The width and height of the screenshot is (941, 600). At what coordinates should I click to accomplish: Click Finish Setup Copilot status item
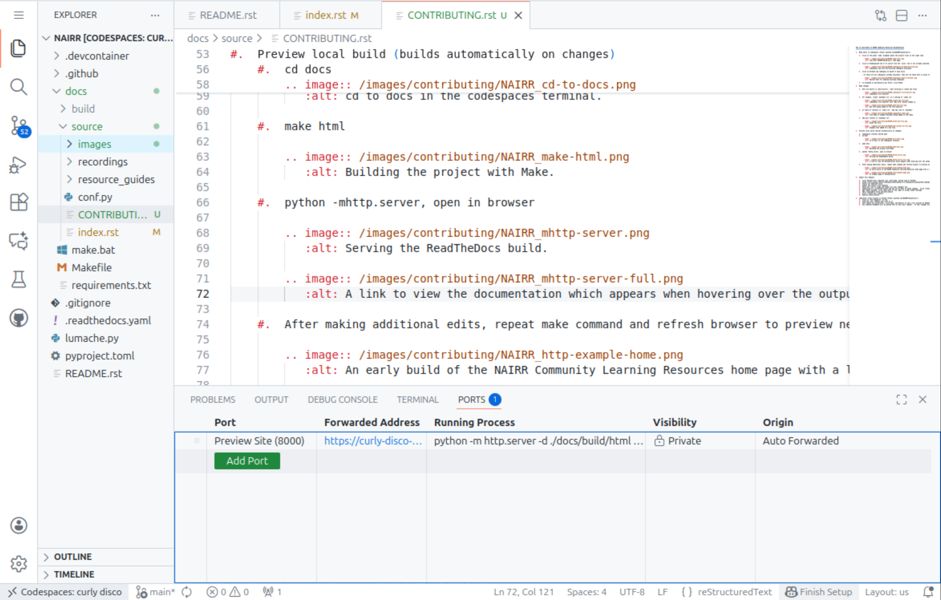click(819, 592)
